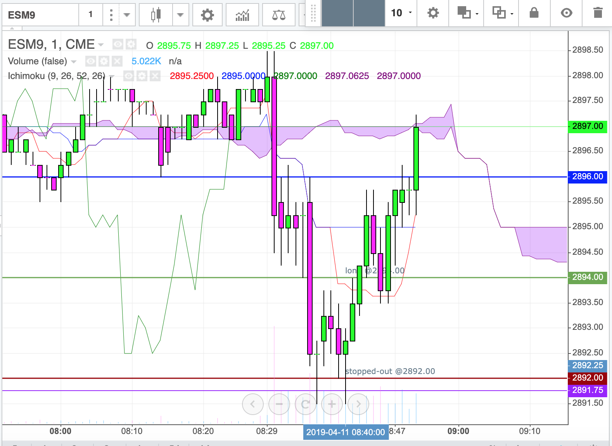Open the indicators chart icon
Viewport: 612px width, 446px height.
pyautogui.click(x=242, y=15)
